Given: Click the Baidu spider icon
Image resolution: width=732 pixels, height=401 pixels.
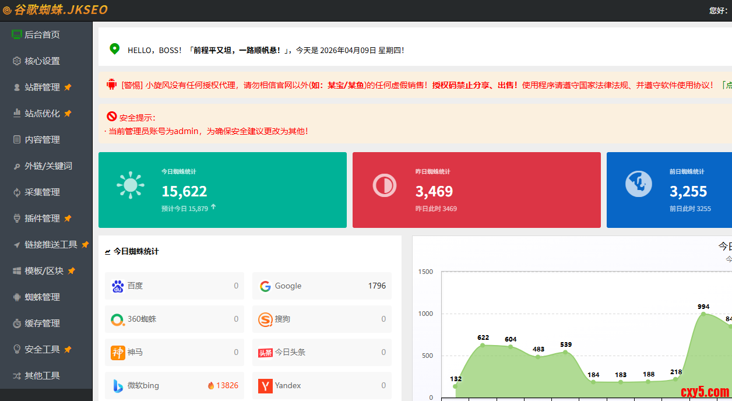Looking at the screenshot, I should click(x=118, y=286).
